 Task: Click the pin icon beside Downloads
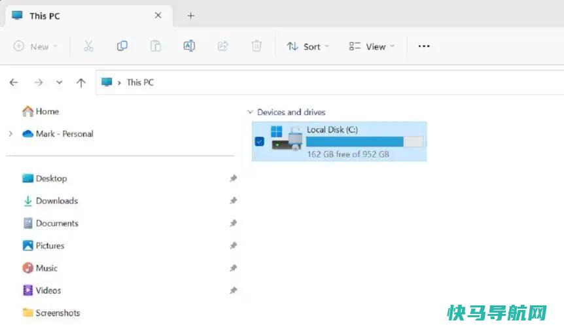click(233, 201)
